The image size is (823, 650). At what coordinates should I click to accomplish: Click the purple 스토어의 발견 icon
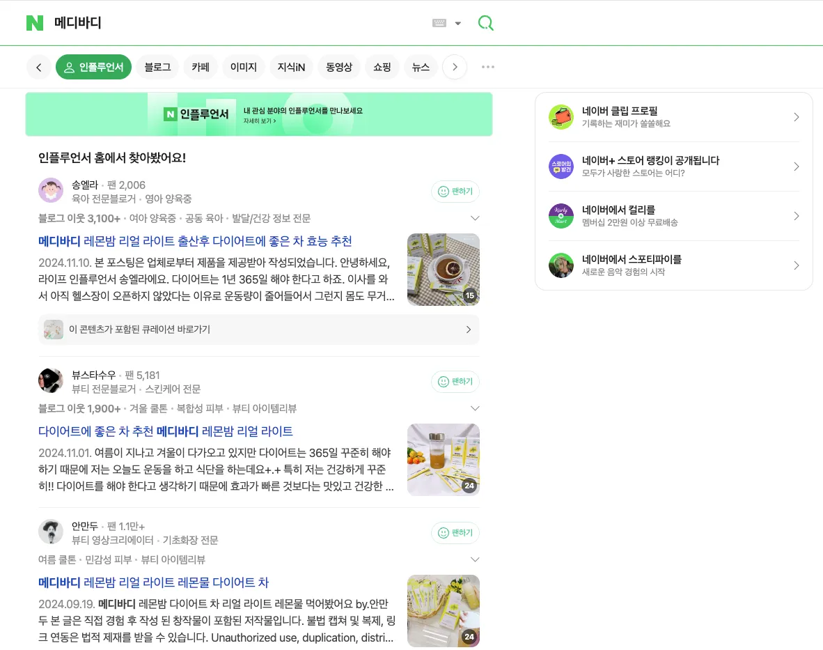tap(561, 167)
